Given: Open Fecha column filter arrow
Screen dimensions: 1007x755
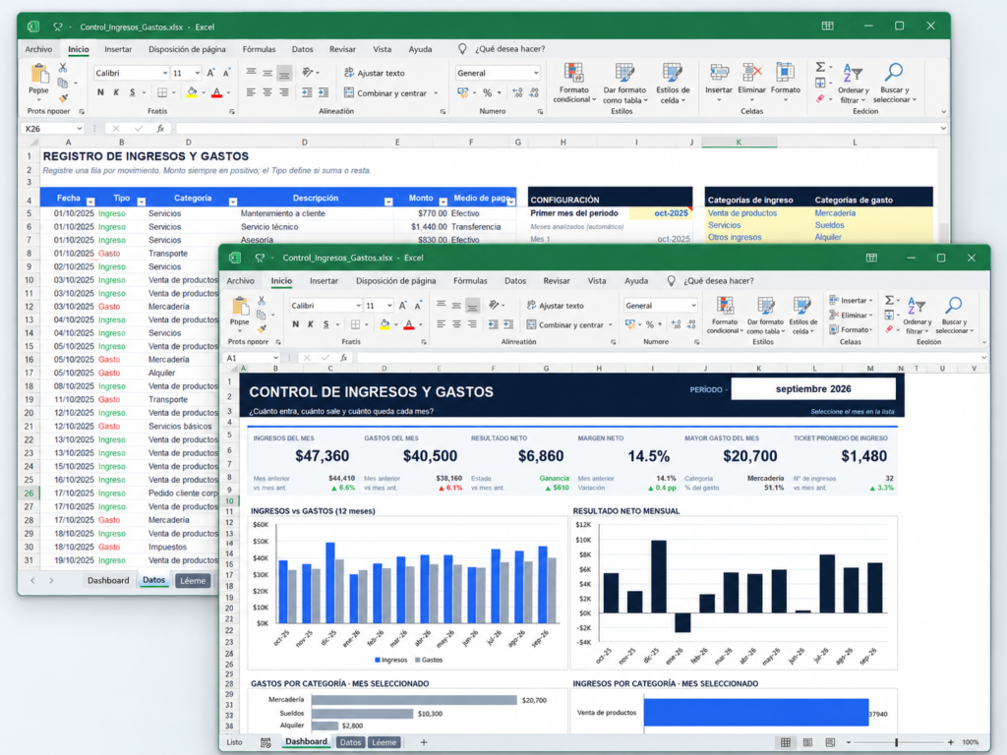Looking at the screenshot, I should click(x=90, y=202).
